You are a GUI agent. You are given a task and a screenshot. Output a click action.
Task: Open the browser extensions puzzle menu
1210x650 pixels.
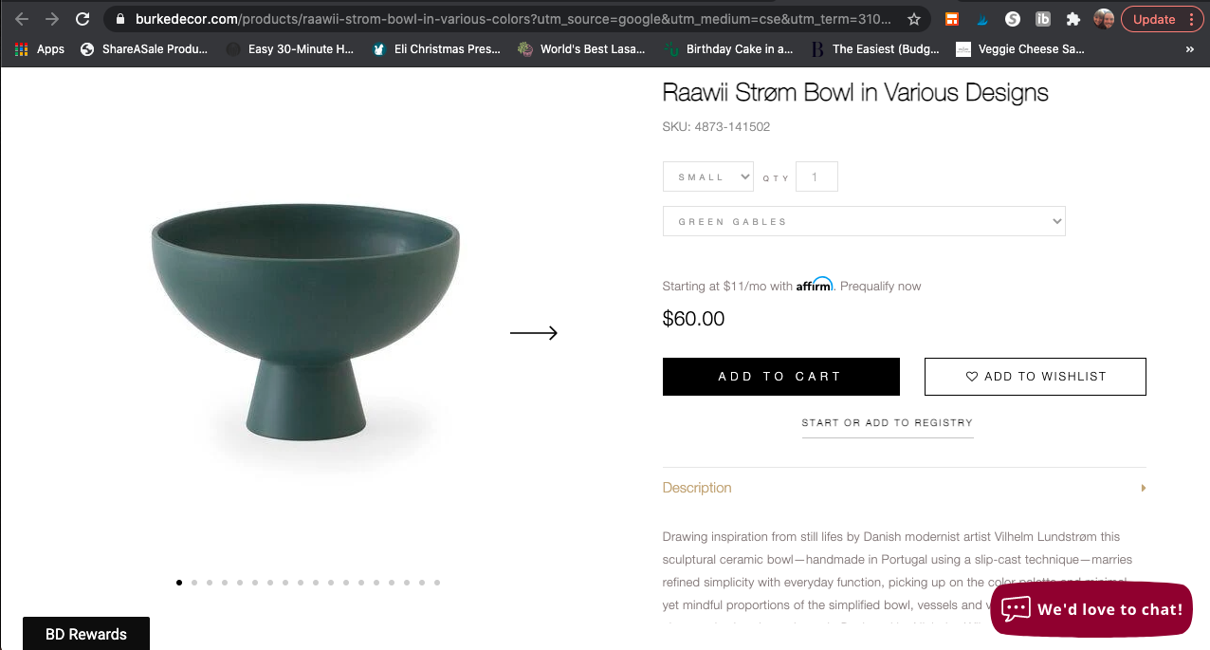(1073, 18)
